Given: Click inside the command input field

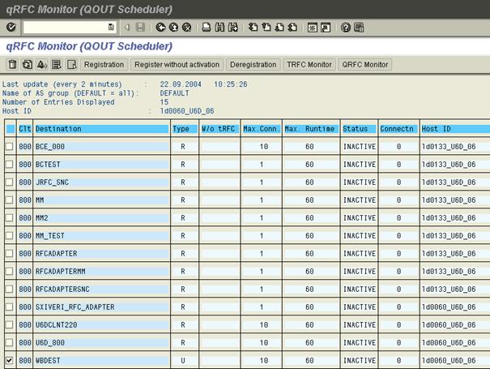Looking at the screenshot, I should (65, 28).
